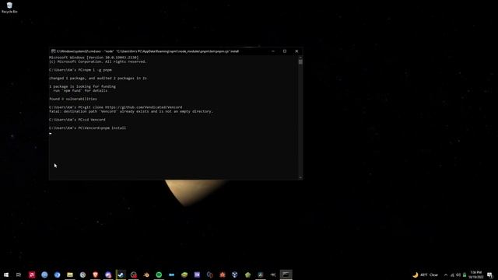Open File Explorer from the taskbar

coord(70,275)
